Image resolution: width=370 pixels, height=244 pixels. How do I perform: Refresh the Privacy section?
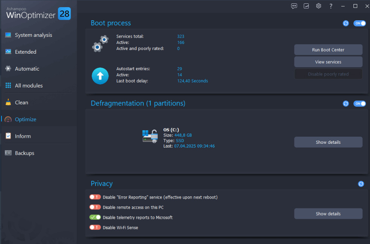pos(361,184)
